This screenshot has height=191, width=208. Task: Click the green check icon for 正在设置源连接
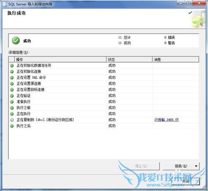point(12,84)
